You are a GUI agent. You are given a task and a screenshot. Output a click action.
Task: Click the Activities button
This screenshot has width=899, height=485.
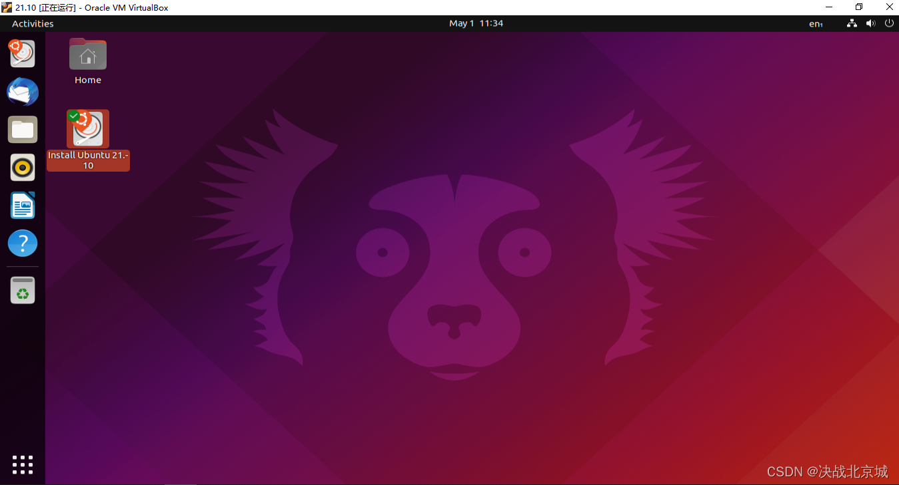(x=33, y=23)
